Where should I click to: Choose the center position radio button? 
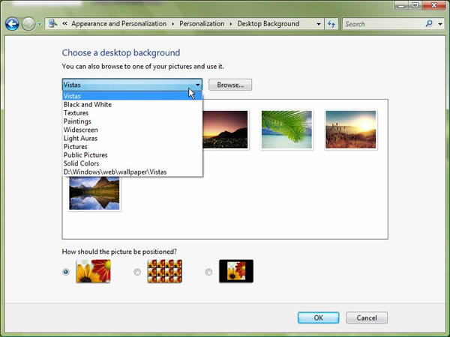click(x=208, y=272)
